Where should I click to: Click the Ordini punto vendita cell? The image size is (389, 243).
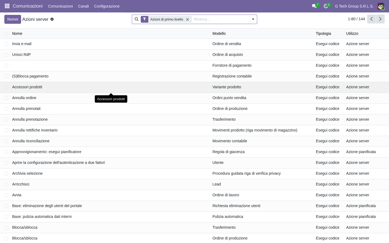pos(229,98)
